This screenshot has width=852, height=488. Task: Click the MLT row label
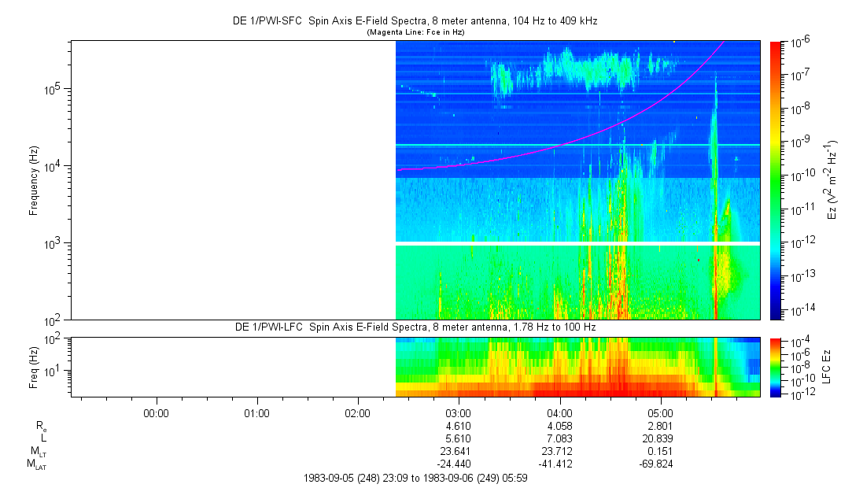click(38, 452)
